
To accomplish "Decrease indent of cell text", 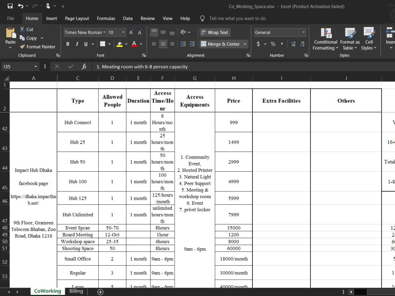I will (183, 44).
